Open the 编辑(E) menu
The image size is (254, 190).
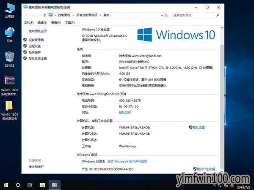point(42,23)
